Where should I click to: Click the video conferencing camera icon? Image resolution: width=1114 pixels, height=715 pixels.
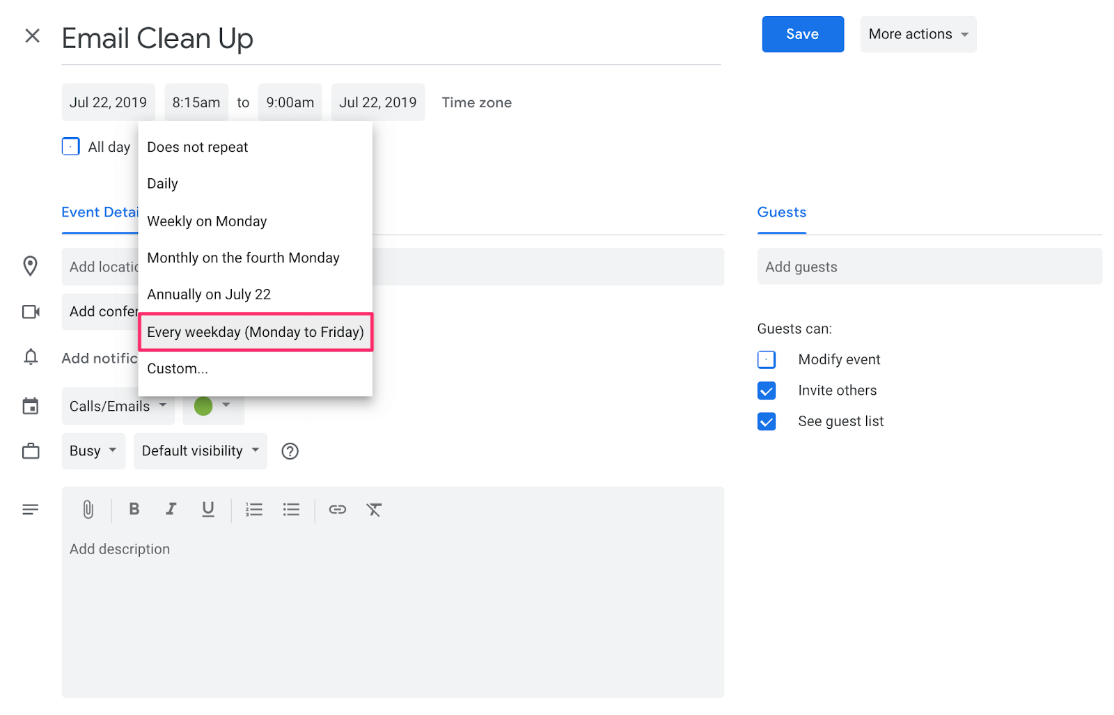coord(31,311)
